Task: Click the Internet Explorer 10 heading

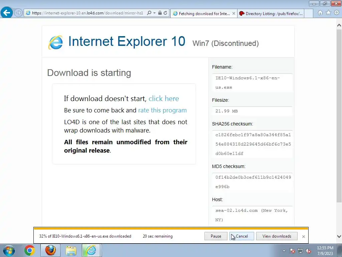Action: pyautogui.click(x=127, y=41)
